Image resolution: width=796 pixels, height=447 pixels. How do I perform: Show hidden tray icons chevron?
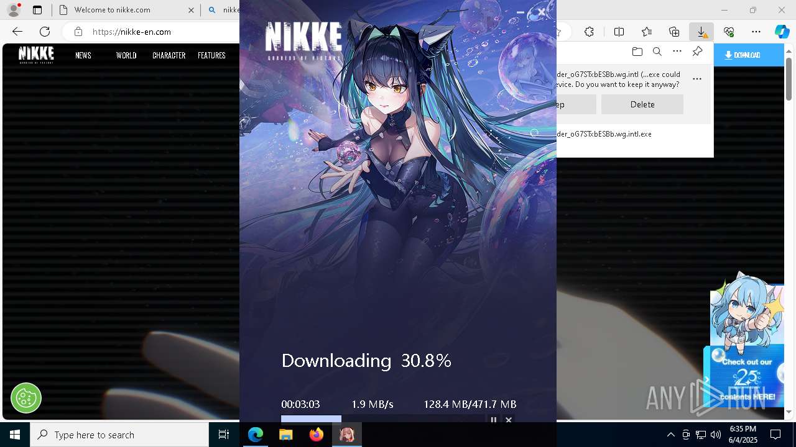[670, 435]
